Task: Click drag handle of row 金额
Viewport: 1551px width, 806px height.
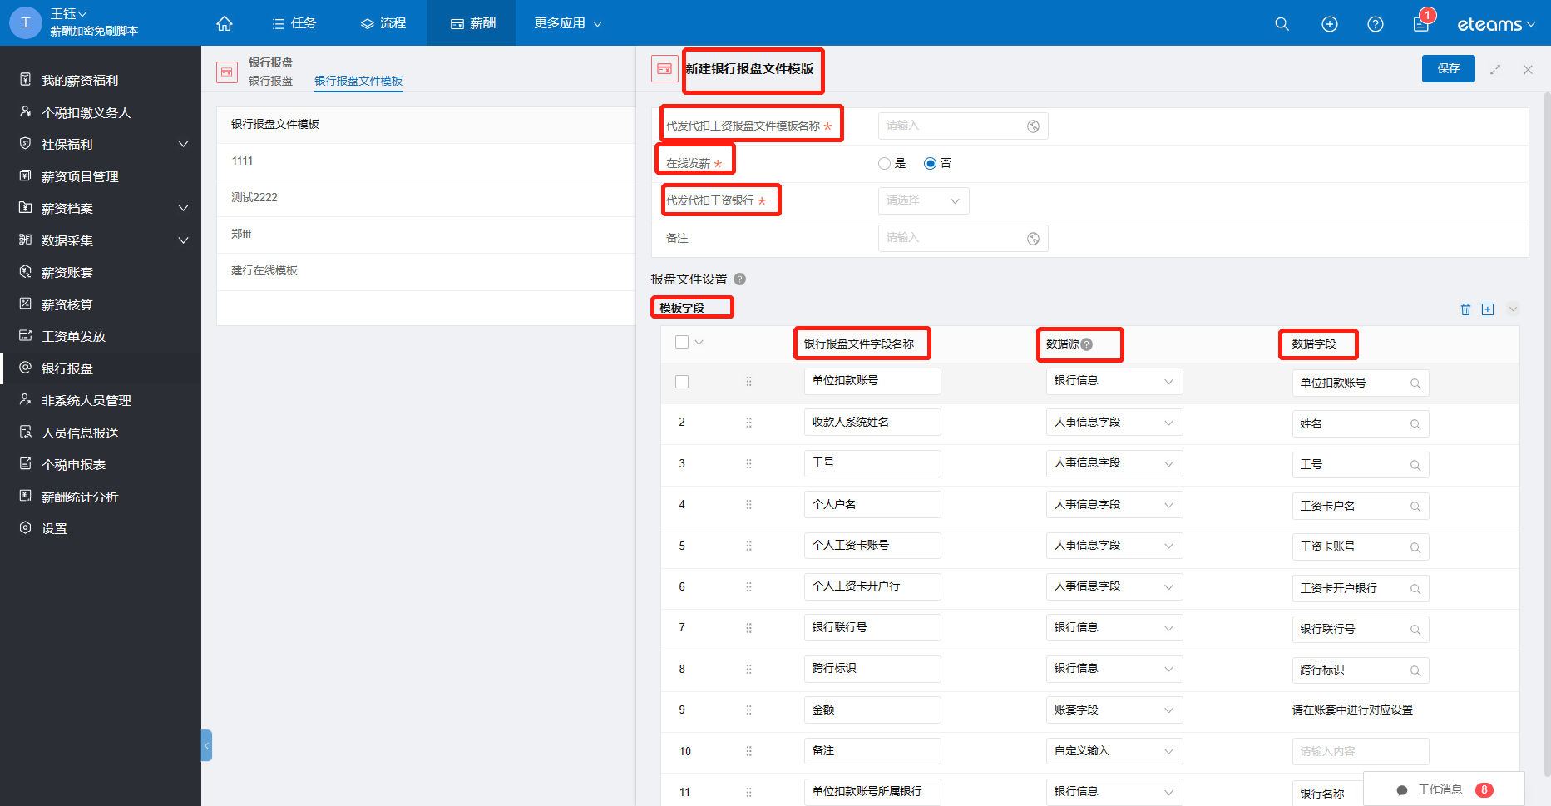Action: click(748, 710)
